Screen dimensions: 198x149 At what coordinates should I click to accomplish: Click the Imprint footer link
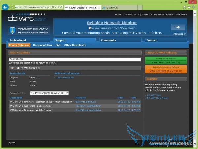pos(11,143)
